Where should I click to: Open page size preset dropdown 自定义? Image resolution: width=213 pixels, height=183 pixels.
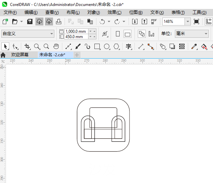click(x=28, y=34)
